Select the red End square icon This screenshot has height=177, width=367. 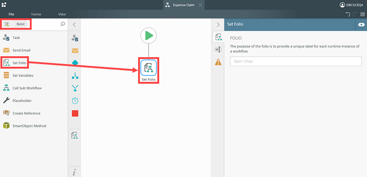[75, 113]
